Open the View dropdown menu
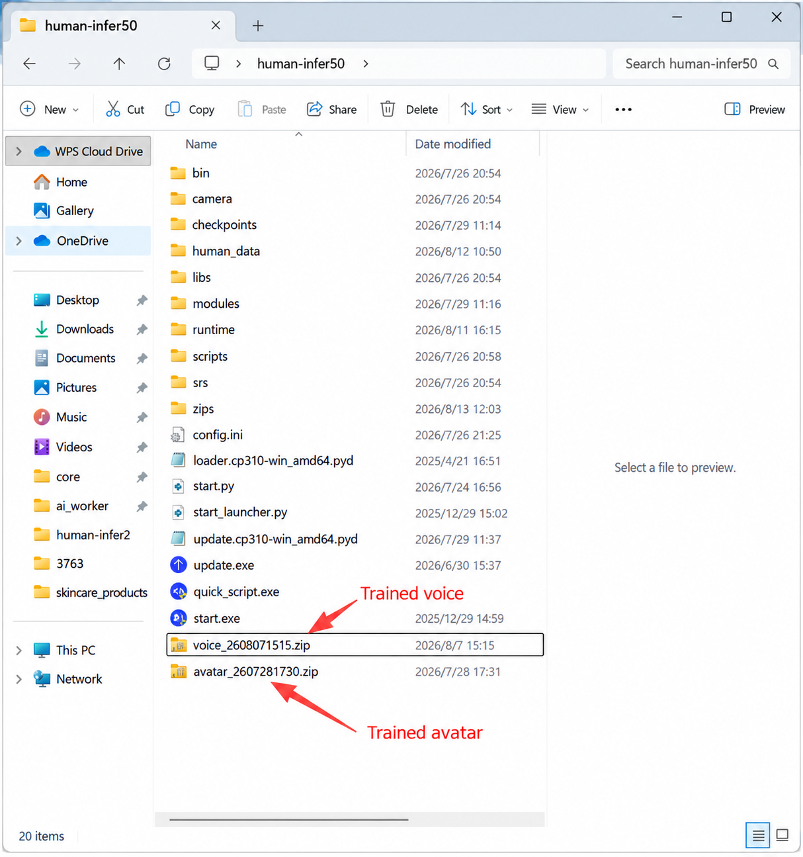This screenshot has width=803, height=857. [x=560, y=109]
